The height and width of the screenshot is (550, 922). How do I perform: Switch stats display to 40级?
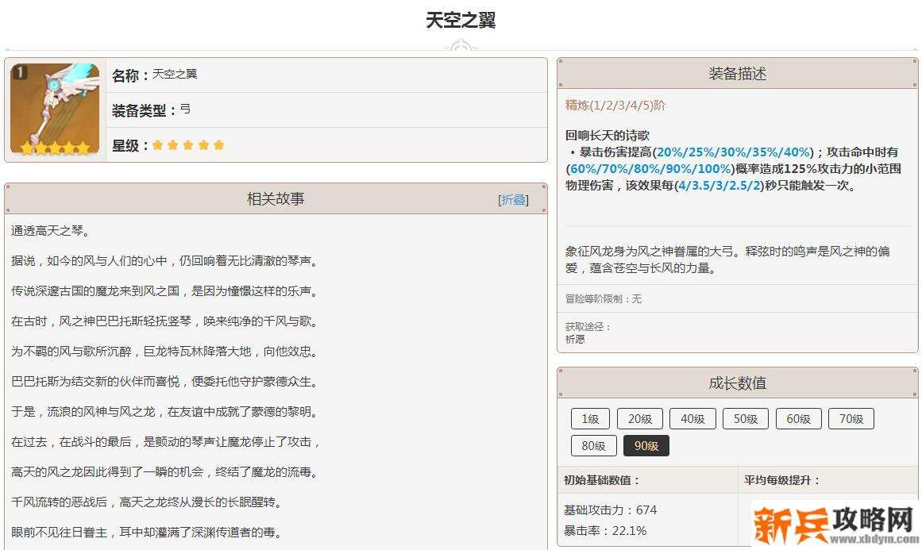tap(692, 418)
